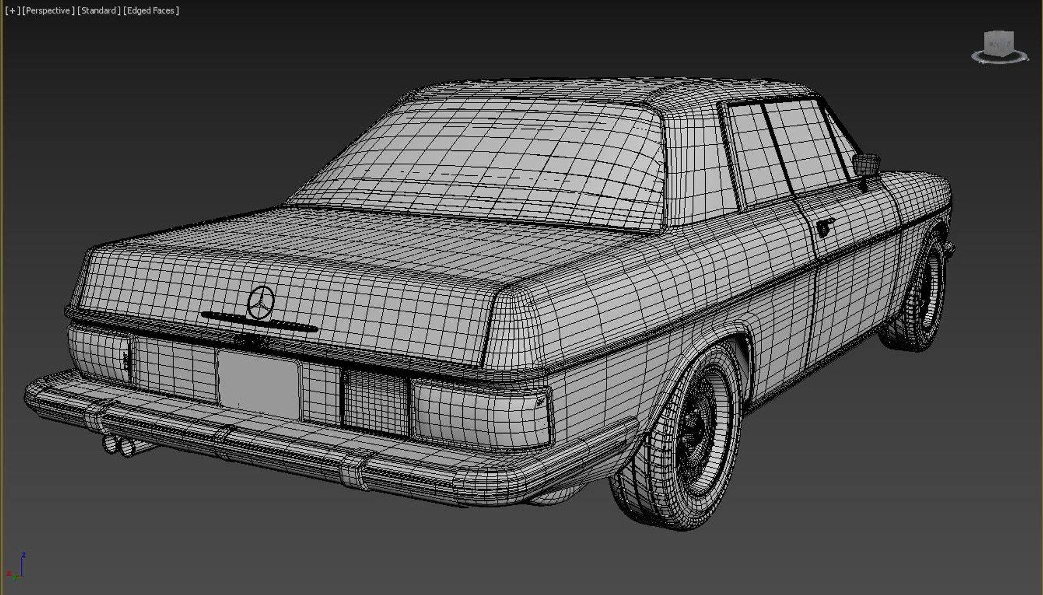Viewport: 1043px width, 595px height.
Task: Open the Perspective viewport label menu
Action: [48, 10]
